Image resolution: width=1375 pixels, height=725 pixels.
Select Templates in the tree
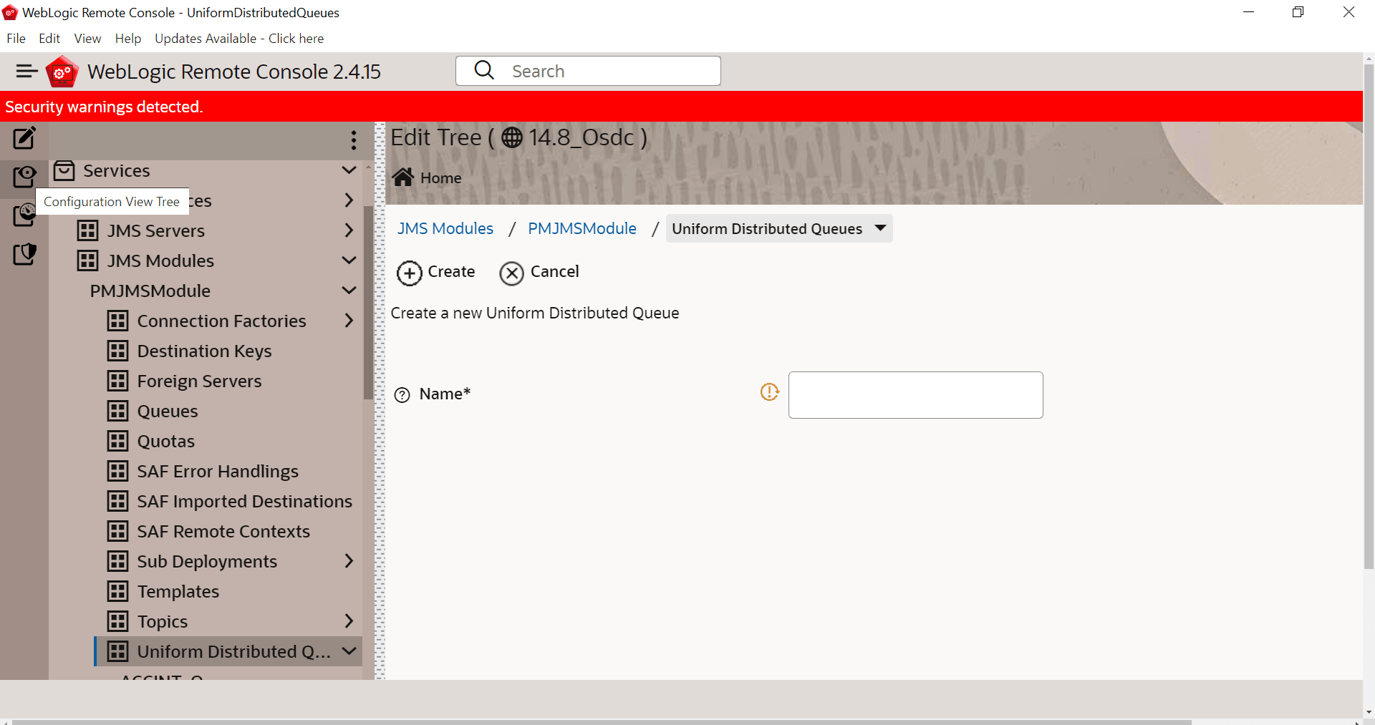178,591
